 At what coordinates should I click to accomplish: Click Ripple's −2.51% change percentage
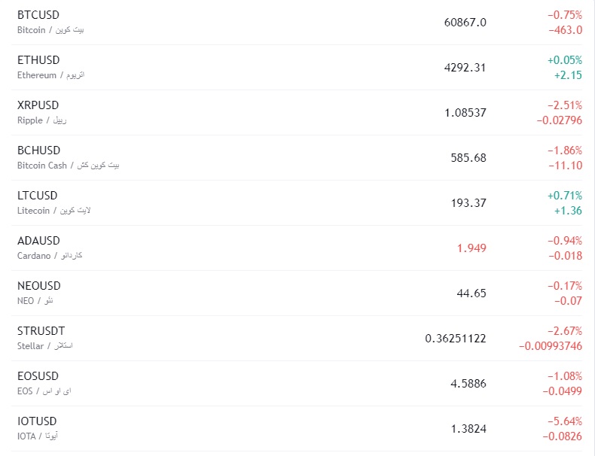pyautogui.click(x=565, y=105)
